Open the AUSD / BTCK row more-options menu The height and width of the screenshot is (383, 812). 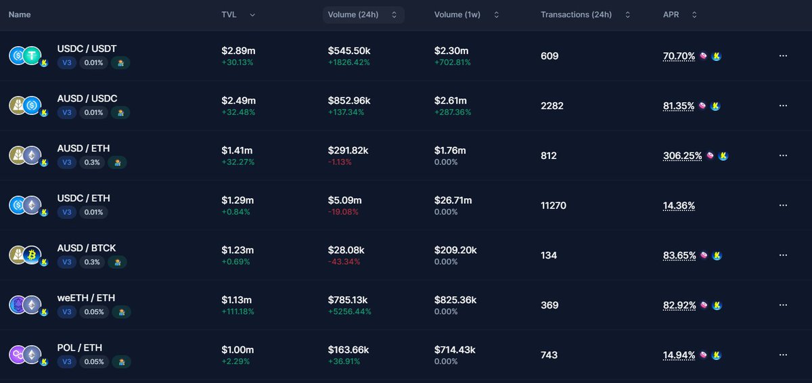point(783,255)
